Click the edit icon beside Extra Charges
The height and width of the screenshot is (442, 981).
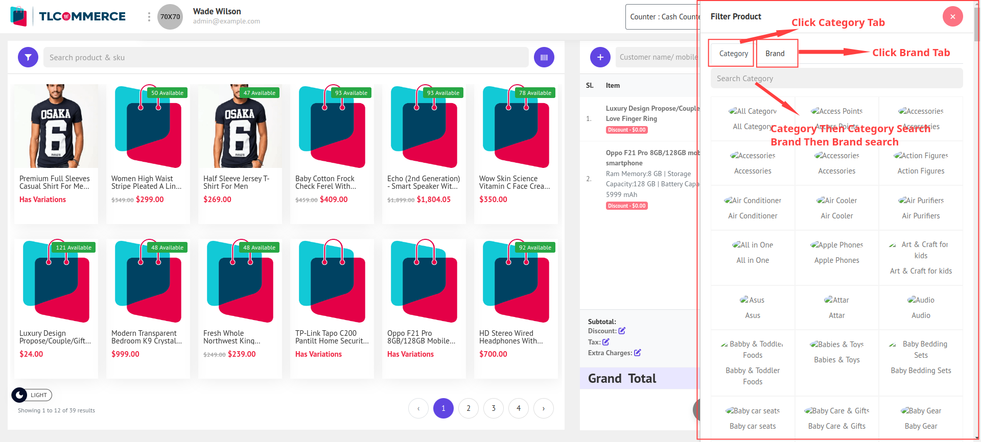pos(637,353)
